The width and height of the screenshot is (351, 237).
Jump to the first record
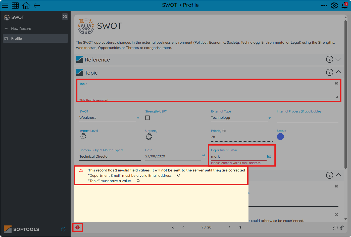click(x=173, y=227)
